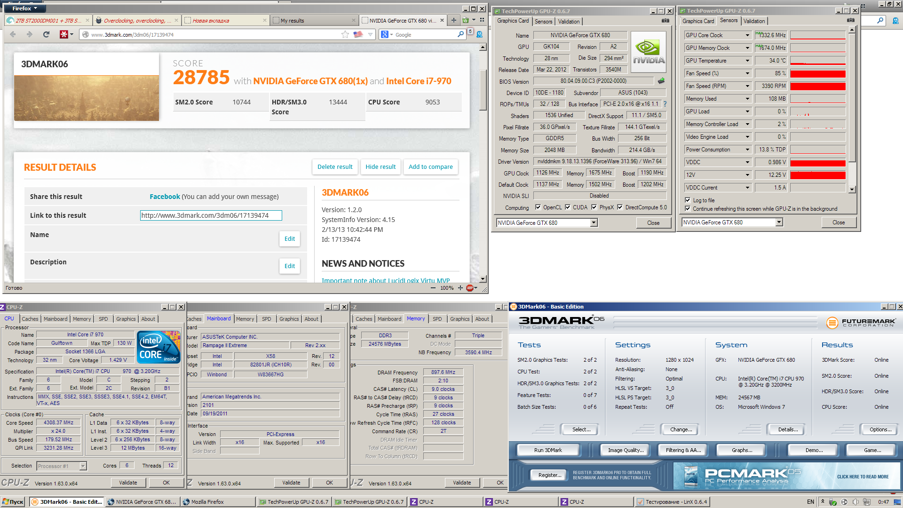The height and width of the screenshot is (508, 903).
Task: Toggle Continue refreshing in background checkbox
Action: click(x=688, y=208)
